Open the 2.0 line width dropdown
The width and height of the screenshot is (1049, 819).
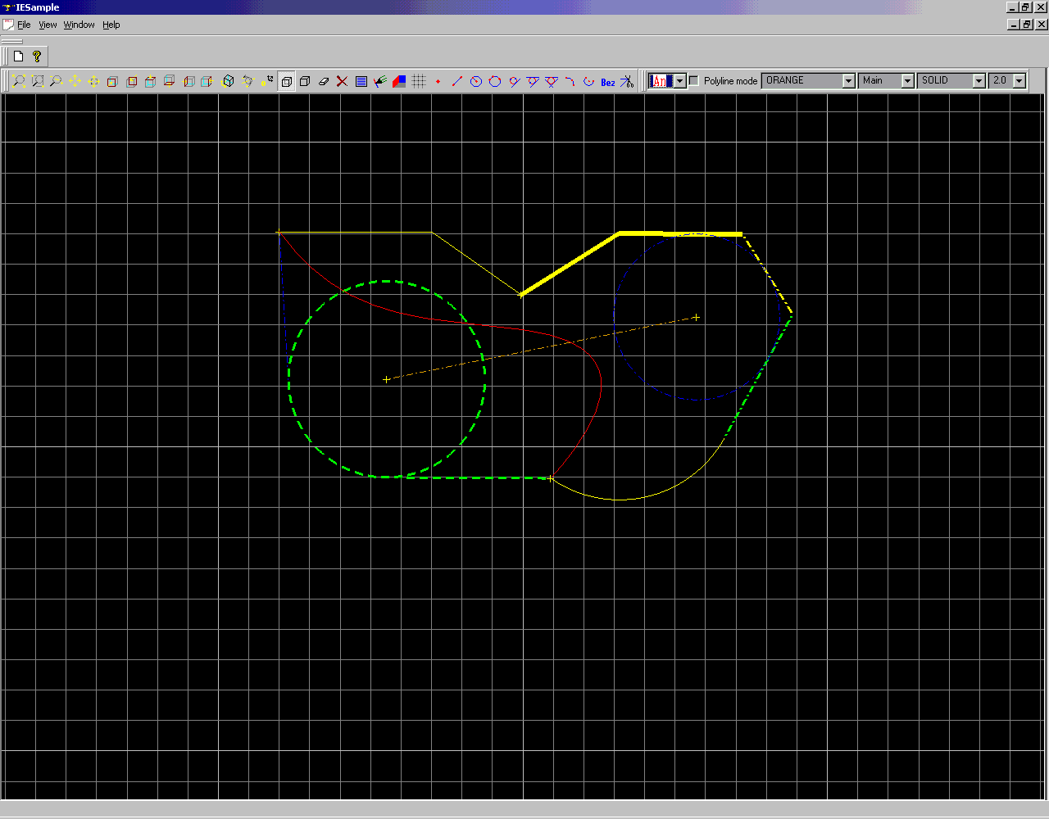coord(1019,81)
